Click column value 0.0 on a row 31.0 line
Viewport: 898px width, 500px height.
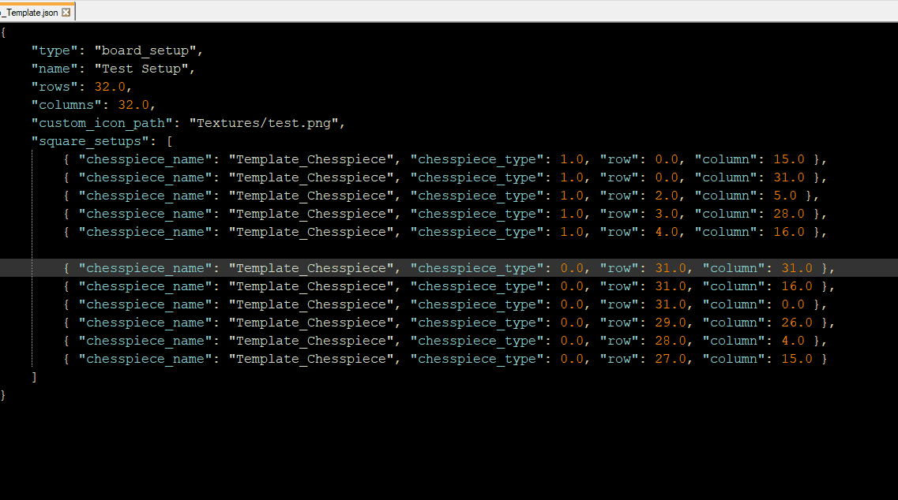click(793, 305)
